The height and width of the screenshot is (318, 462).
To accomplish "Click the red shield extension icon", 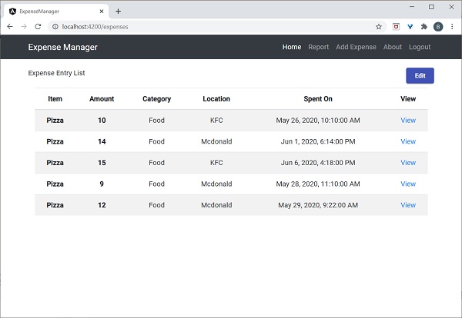I will tap(396, 26).
